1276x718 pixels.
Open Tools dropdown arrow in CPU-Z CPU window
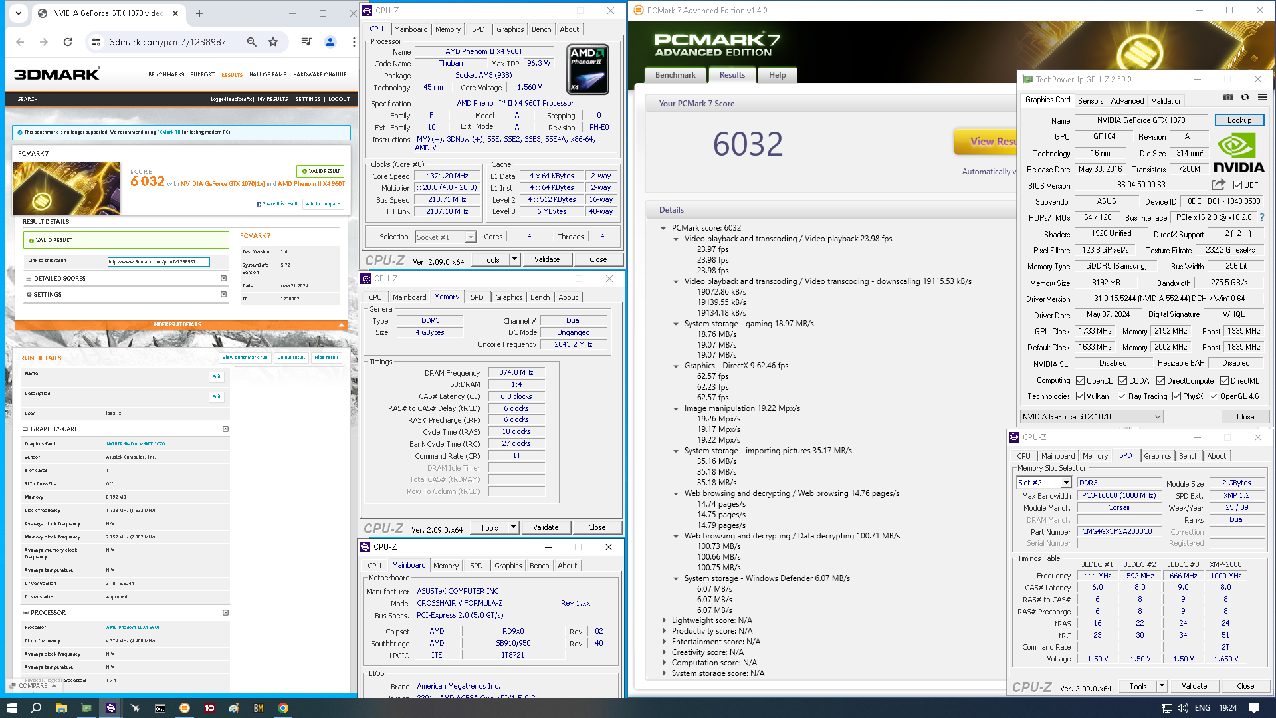click(514, 259)
